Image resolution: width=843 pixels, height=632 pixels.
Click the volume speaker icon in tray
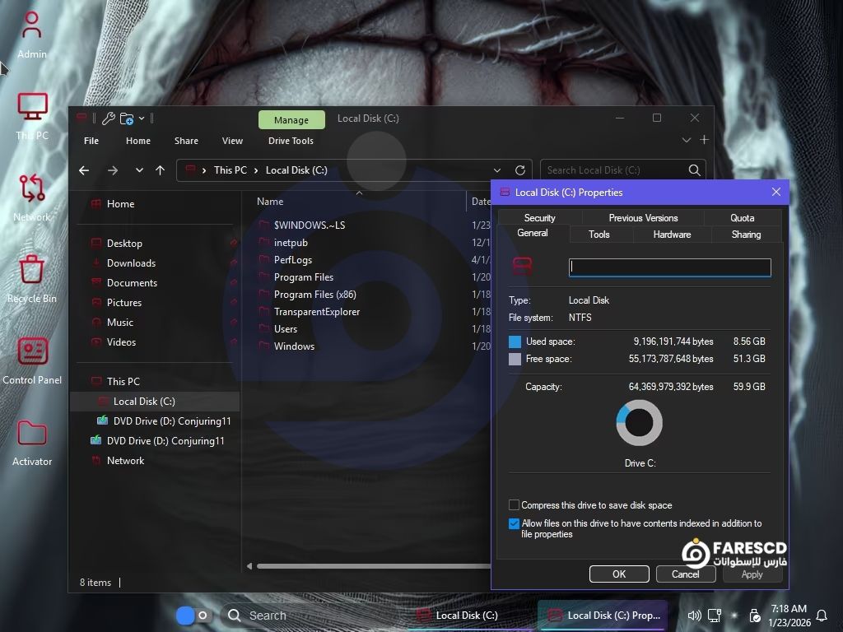coord(694,616)
